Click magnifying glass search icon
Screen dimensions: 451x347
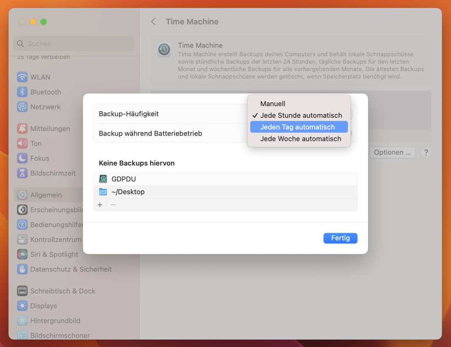pos(20,44)
